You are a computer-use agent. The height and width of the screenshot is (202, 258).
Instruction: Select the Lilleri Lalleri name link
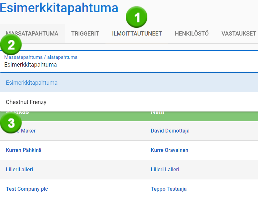point(165,170)
